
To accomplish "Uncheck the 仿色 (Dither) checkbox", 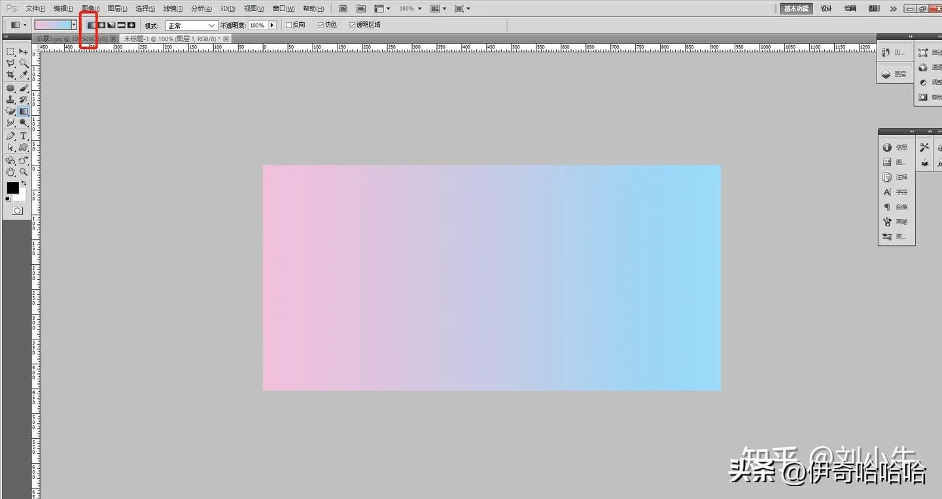I will [x=320, y=25].
